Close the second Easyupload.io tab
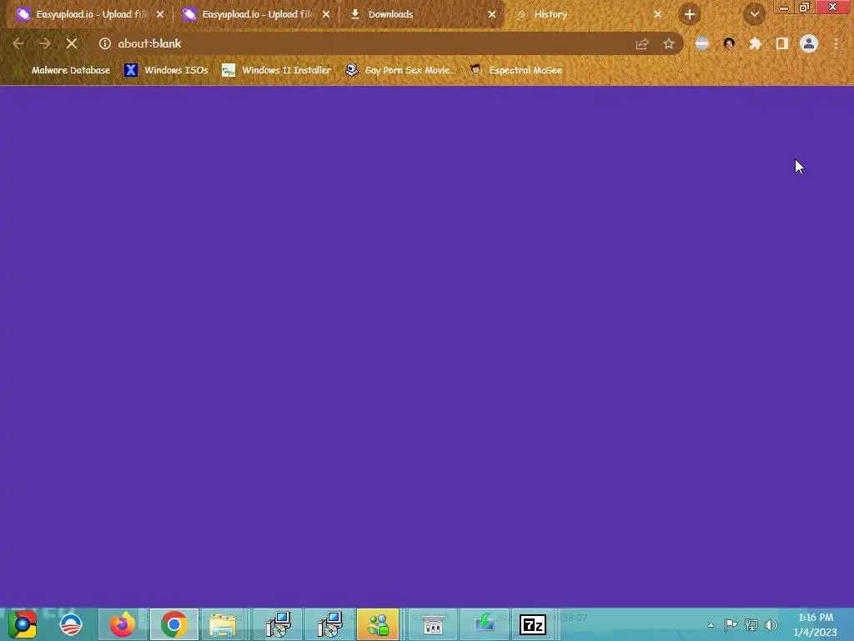Image resolution: width=854 pixels, height=641 pixels. [326, 14]
